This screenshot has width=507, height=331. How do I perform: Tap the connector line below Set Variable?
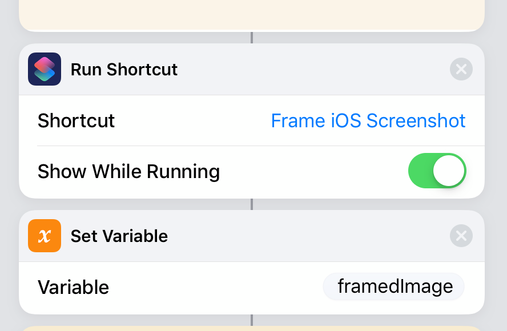pyautogui.click(x=252, y=320)
